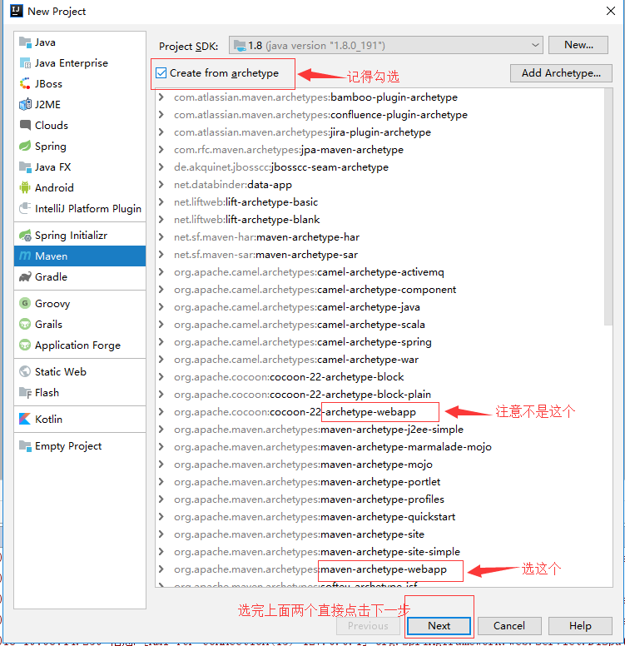The width and height of the screenshot is (625, 646).
Task: Click the Spring Initializr icon
Action: (x=25, y=236)
